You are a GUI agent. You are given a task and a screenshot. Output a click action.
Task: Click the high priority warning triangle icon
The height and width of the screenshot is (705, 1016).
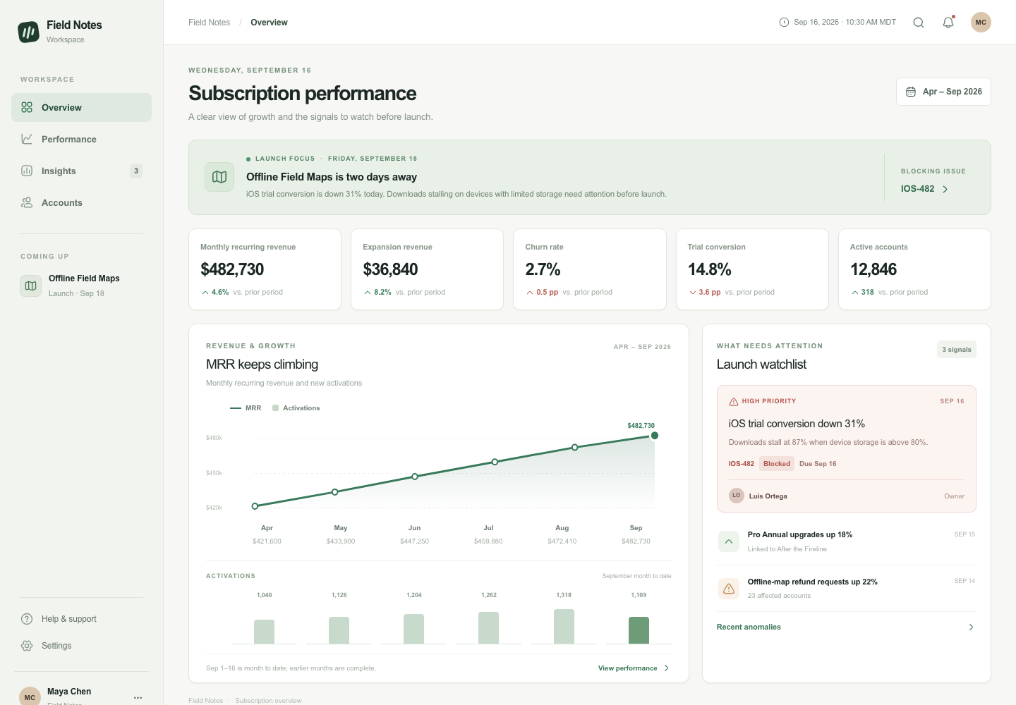[734, 401]
